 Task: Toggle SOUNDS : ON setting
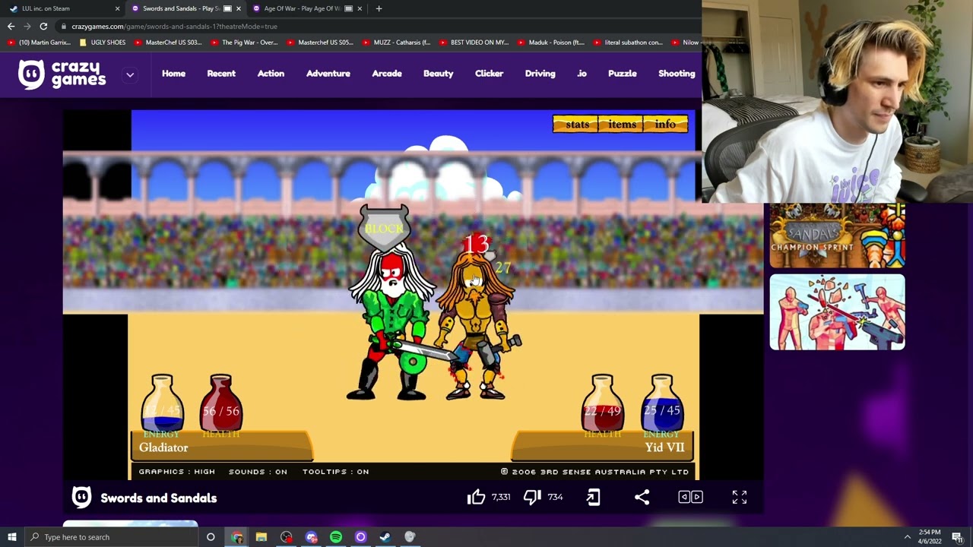point(258,472)
